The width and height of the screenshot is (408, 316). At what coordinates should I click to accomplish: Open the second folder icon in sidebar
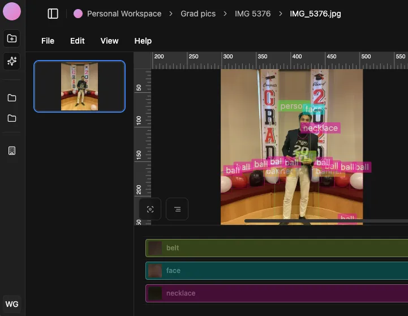tap(12, 118)
